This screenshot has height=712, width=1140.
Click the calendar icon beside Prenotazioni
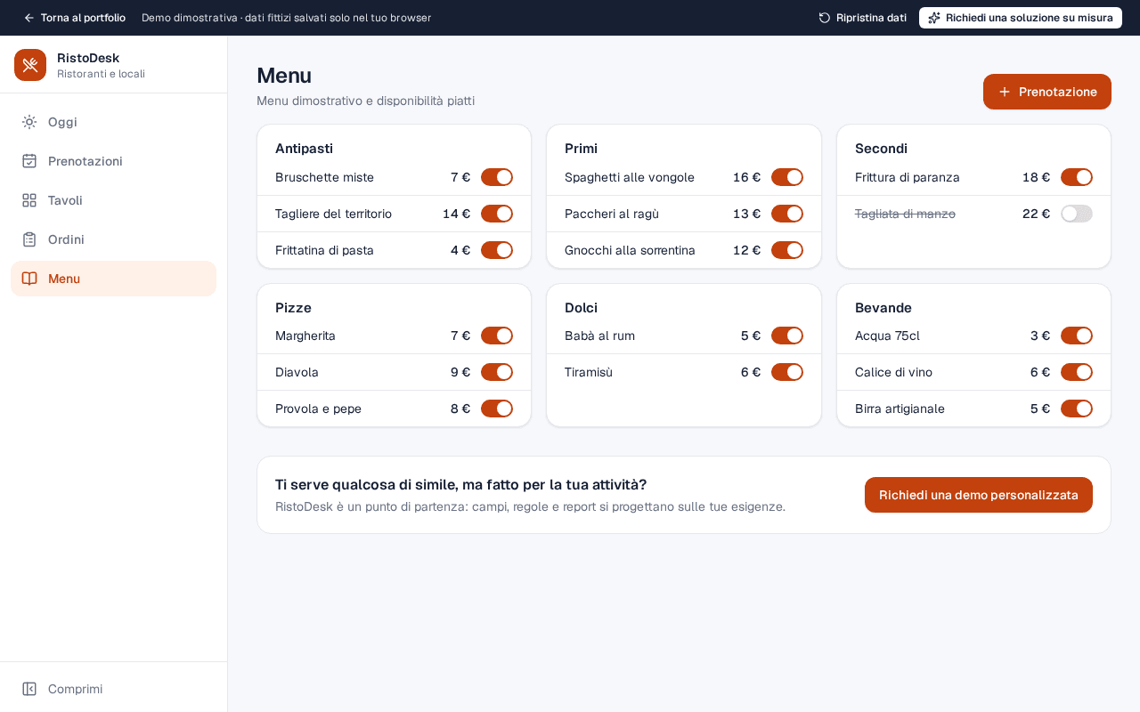tap(29, 161)
